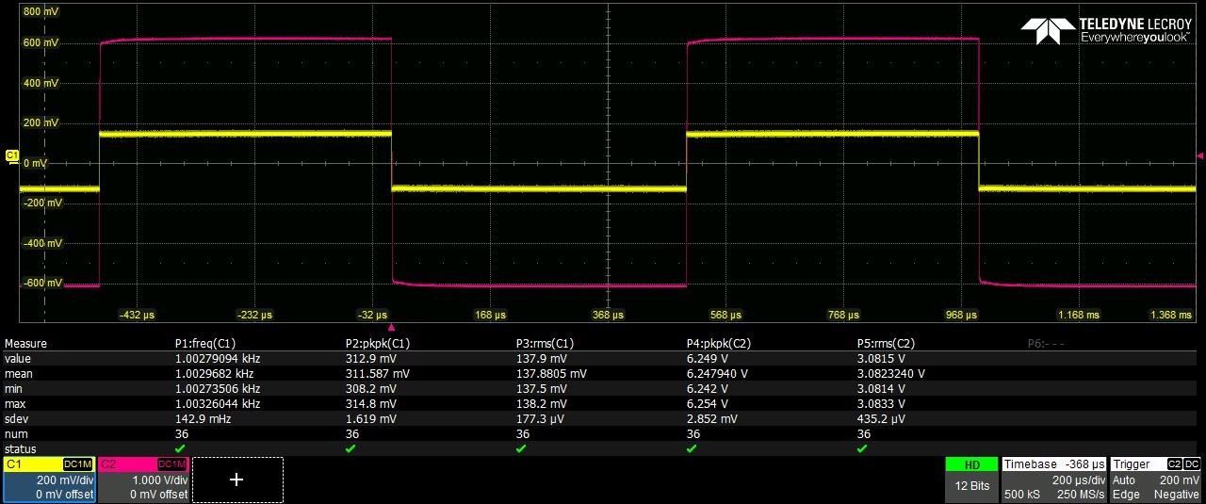The image size is (1206, 504).
Task: Click the P2 mean 311.587 mV
Action: (x=378, y=374)
